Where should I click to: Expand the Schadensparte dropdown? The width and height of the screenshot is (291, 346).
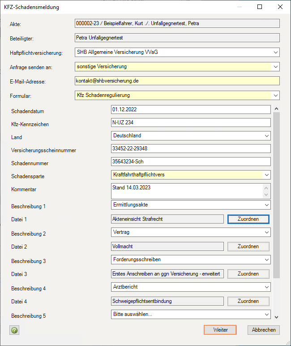coord(266,175)
